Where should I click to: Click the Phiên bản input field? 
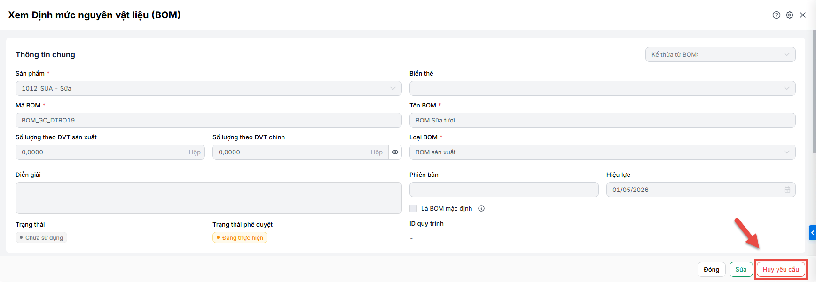click(x=504, y=190)
